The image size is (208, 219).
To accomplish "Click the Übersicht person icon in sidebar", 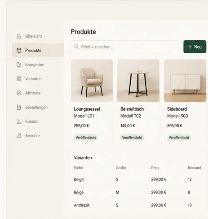I will pyautogui.click(x=19, y=36).
